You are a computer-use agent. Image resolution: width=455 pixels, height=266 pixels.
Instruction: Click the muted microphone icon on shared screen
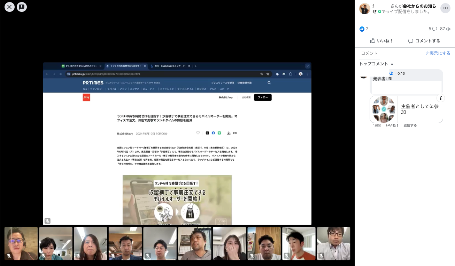click(x=47, y=221)
